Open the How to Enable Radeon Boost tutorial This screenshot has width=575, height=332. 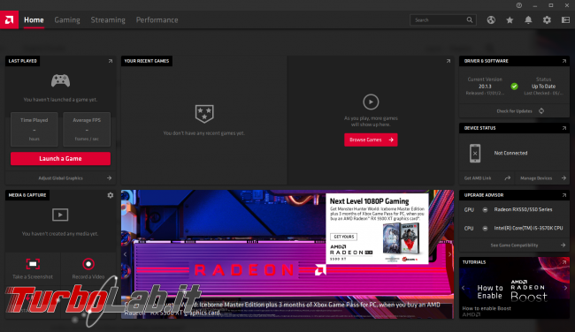click(x=514, y=288)
